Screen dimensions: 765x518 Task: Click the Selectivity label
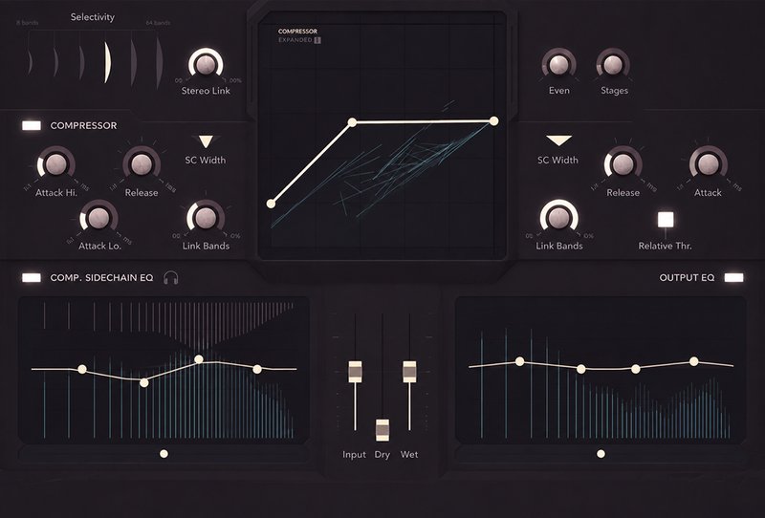coord(92,17)
